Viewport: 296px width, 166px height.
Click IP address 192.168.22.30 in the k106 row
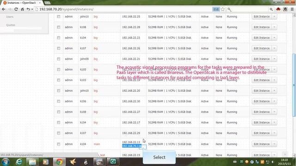tap(131, 101)
